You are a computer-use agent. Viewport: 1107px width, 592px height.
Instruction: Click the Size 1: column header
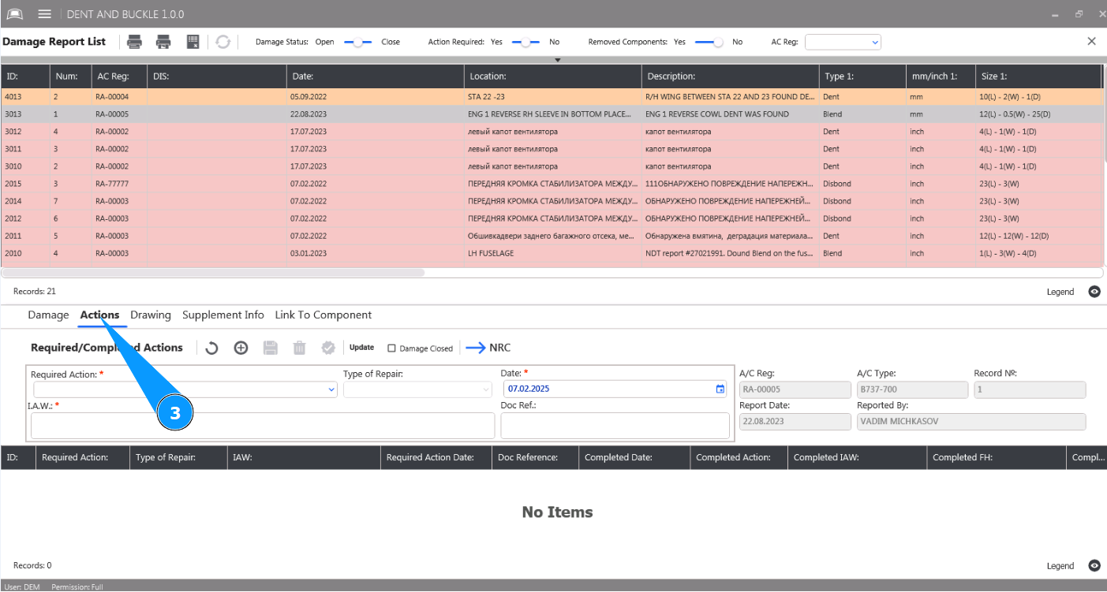coord(1038,76)
